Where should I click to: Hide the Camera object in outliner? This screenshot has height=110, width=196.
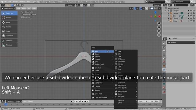(191, 13)
